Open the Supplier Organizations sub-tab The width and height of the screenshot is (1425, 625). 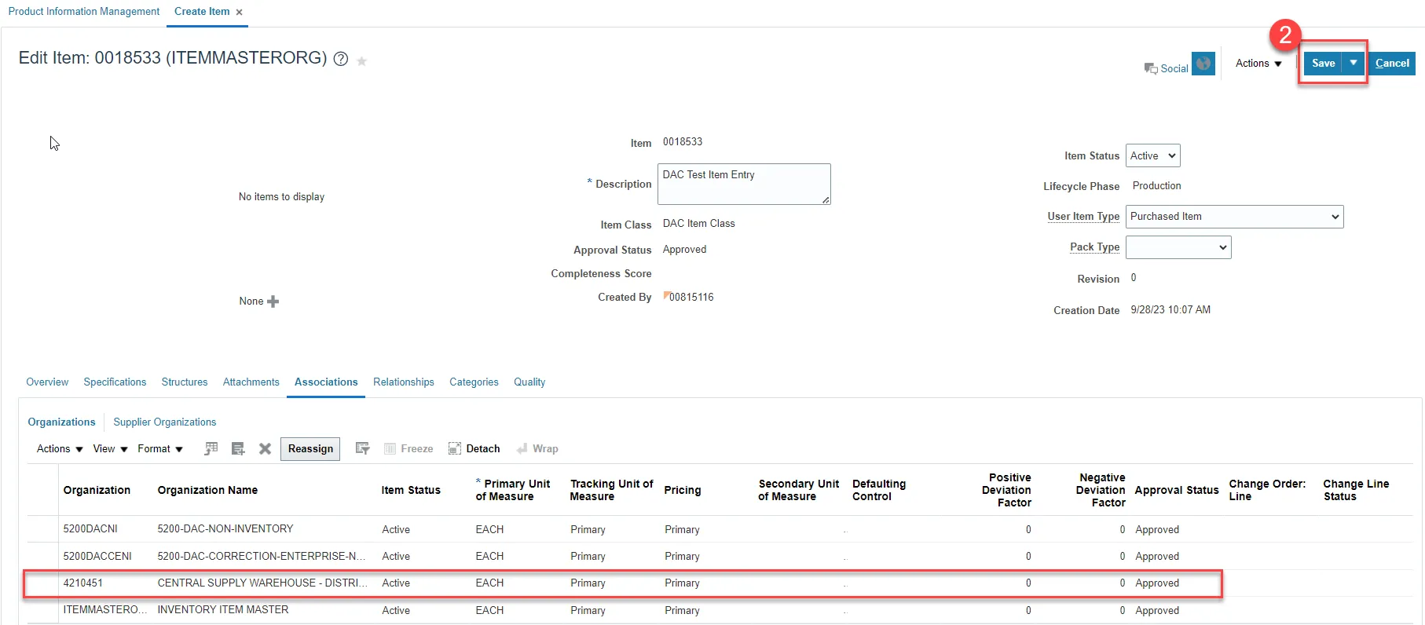click(164, 422)
